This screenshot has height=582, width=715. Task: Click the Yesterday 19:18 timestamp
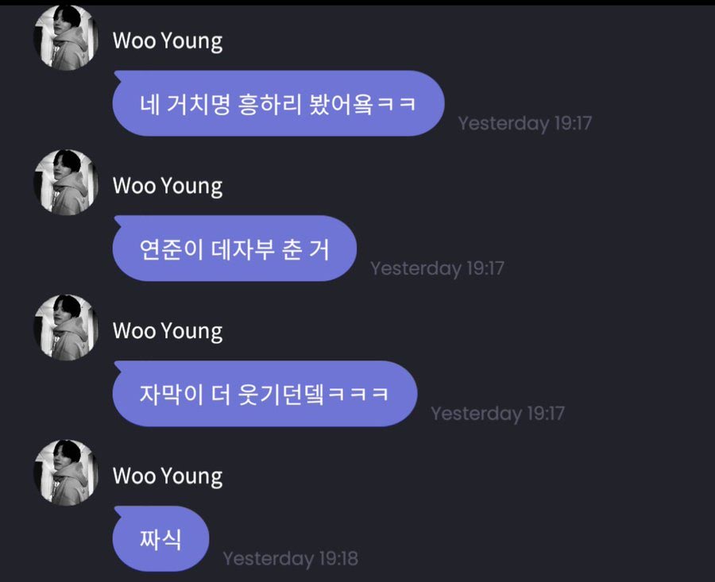(291, 559)
